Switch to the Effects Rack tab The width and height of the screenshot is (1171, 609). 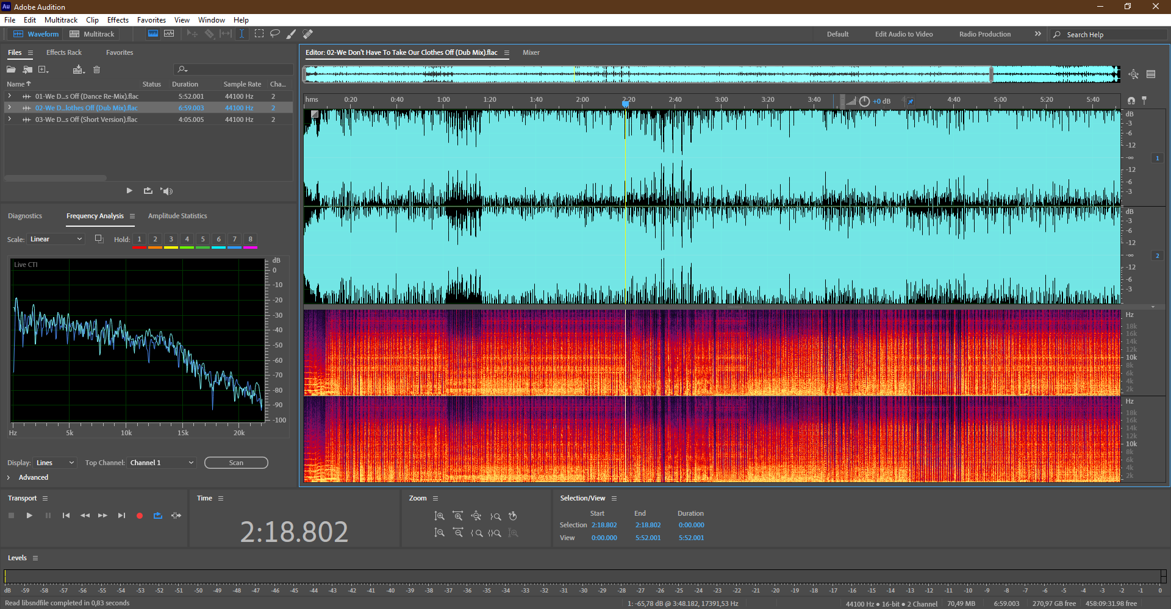pos(64,52)
